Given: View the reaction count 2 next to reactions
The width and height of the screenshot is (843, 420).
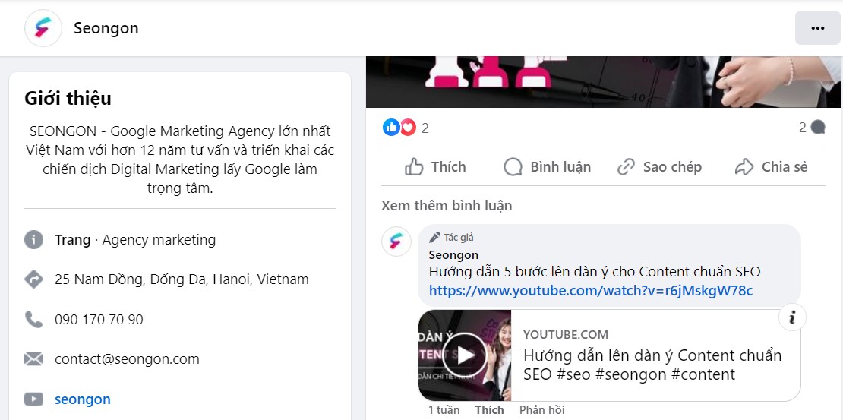Looking at the screenshot, I should (425, 128).
